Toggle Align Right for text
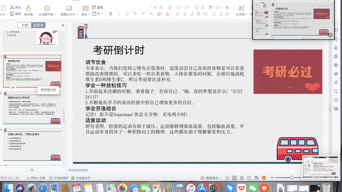The image size is (342, 192). [192, 14]
